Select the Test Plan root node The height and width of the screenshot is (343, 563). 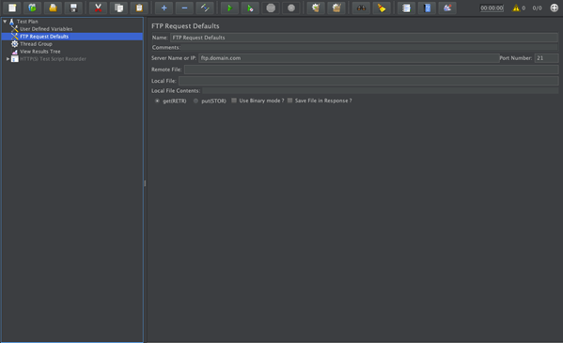tap(27, 22)
